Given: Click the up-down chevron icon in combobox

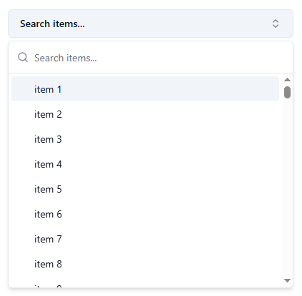Looking at the screenshot, I should pyautogui.click(x=276, y=24).
